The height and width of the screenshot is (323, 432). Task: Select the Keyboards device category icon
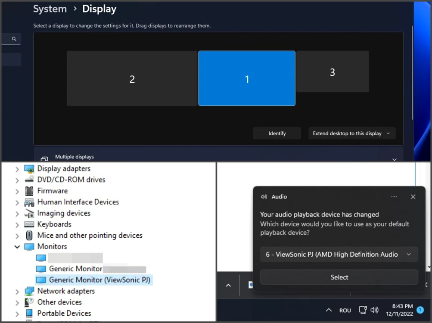click(x=29, y=224)
